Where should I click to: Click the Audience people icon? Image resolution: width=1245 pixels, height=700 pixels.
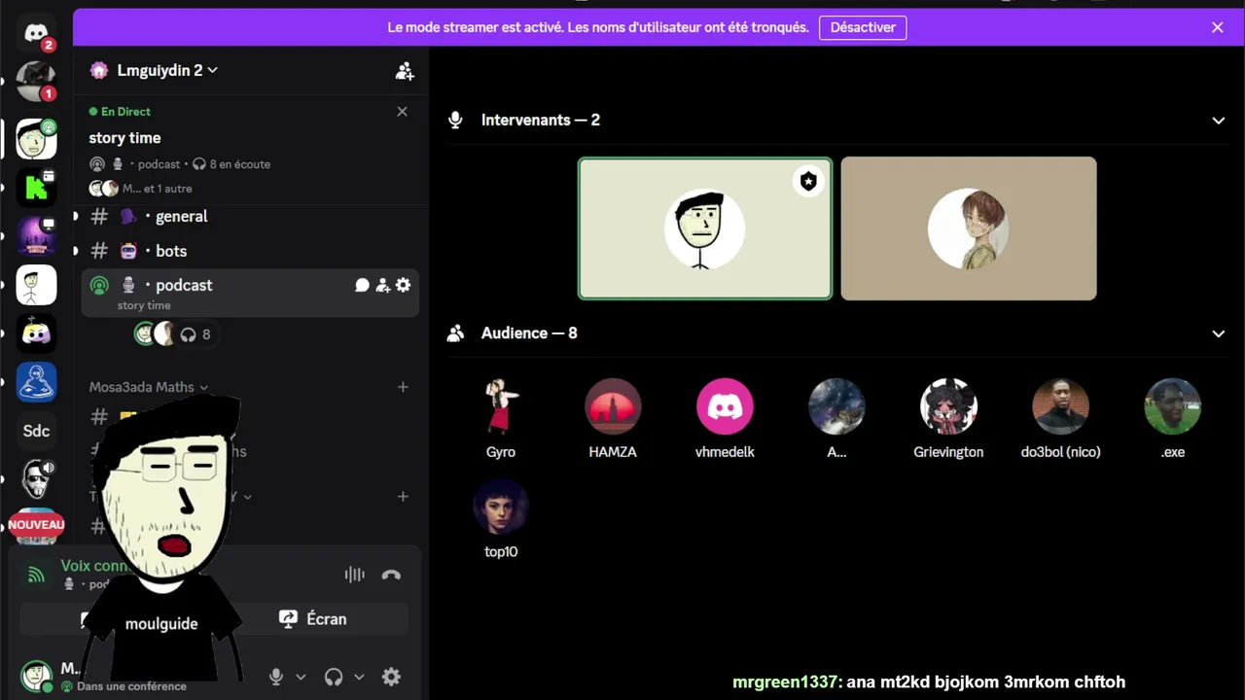(x=455, y=333)
